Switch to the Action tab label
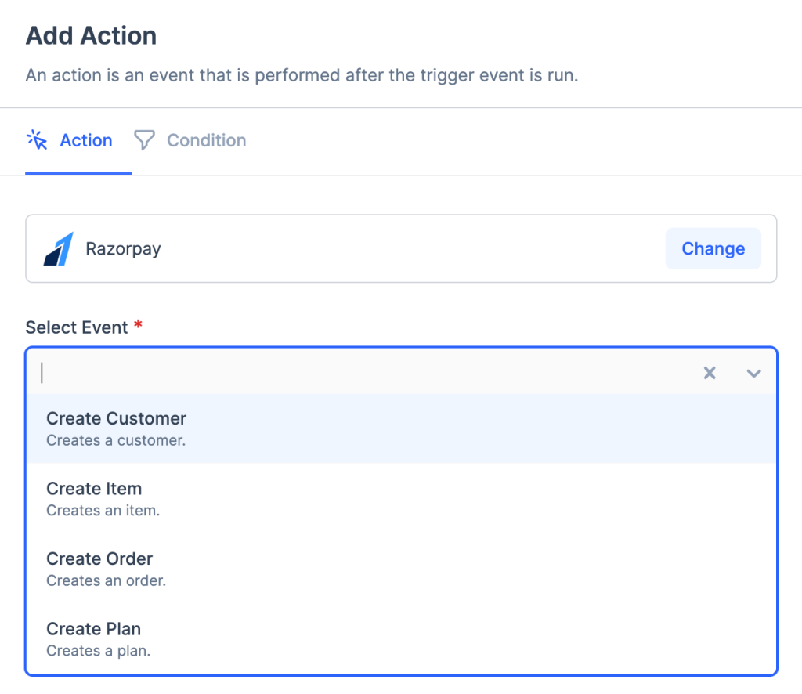Image resolution: width=802 pixels, height=694 pixels. click(x=86, y=140)
